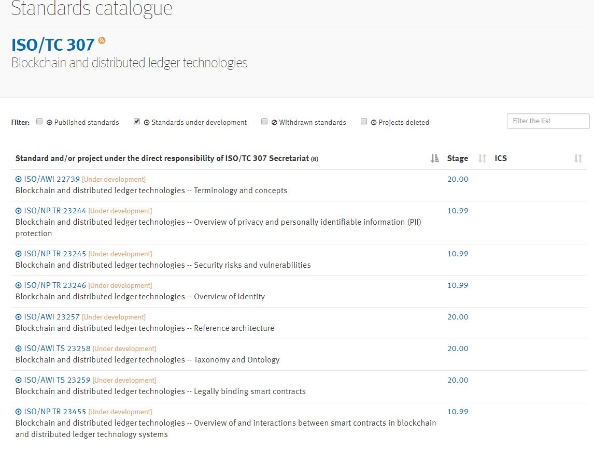
Task: Open standard ISO/NP TR 23244
Action: 55,211
